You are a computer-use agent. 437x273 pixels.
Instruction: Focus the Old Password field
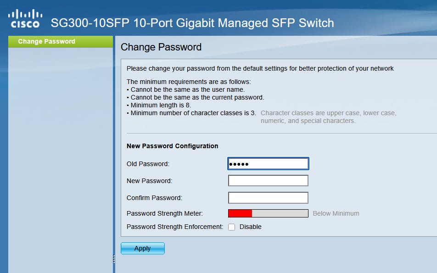pos(268,164)
